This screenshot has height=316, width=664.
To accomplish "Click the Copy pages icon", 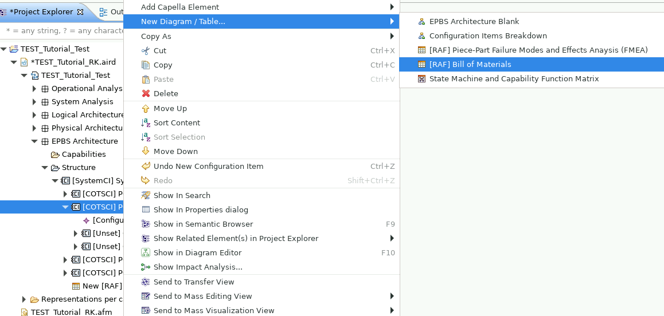I will [x=146, y=65].
